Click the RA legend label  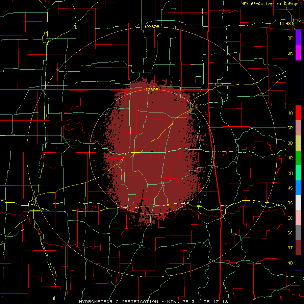(290, 173)
